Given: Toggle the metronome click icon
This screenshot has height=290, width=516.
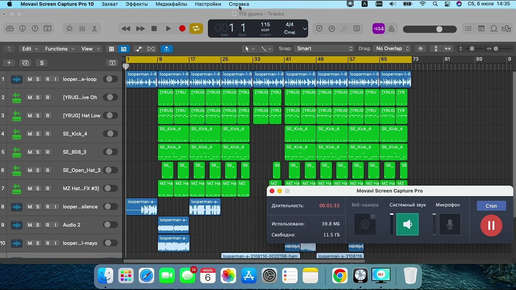Looking at the screenshot, I should [x=391, y=29].
